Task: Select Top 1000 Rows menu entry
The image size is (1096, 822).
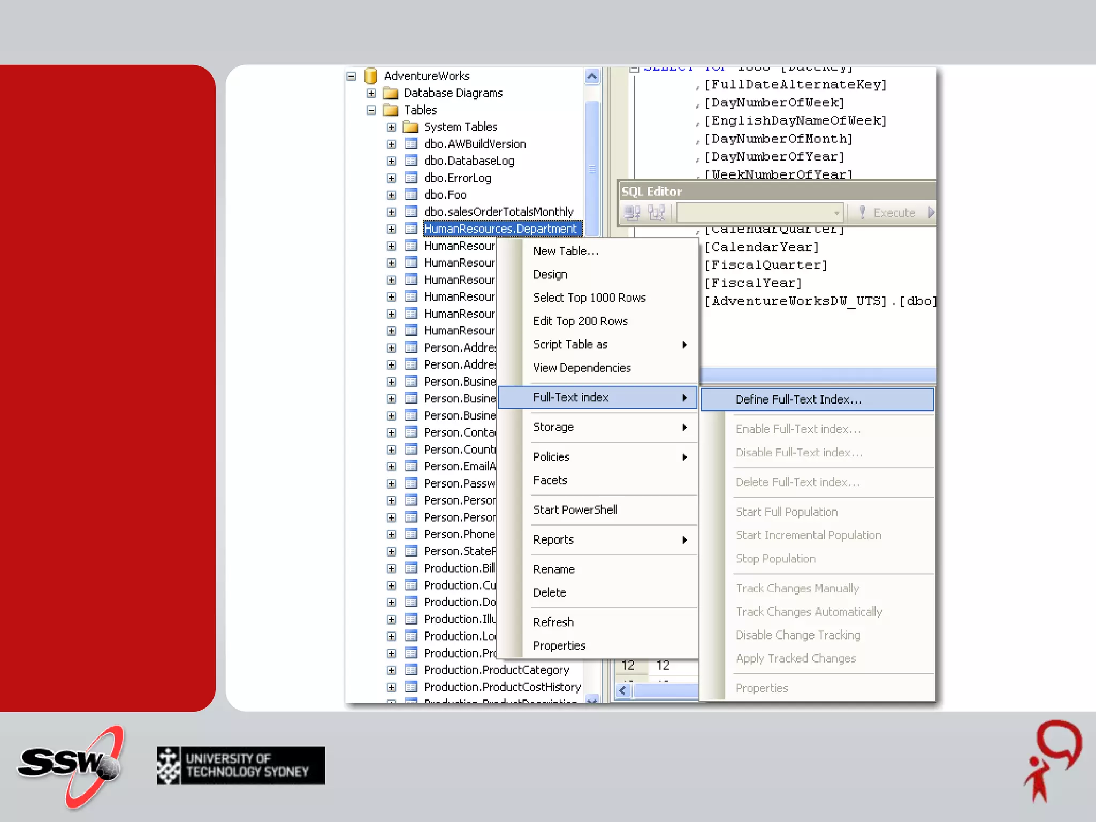Action: click(x=589, y=298)
